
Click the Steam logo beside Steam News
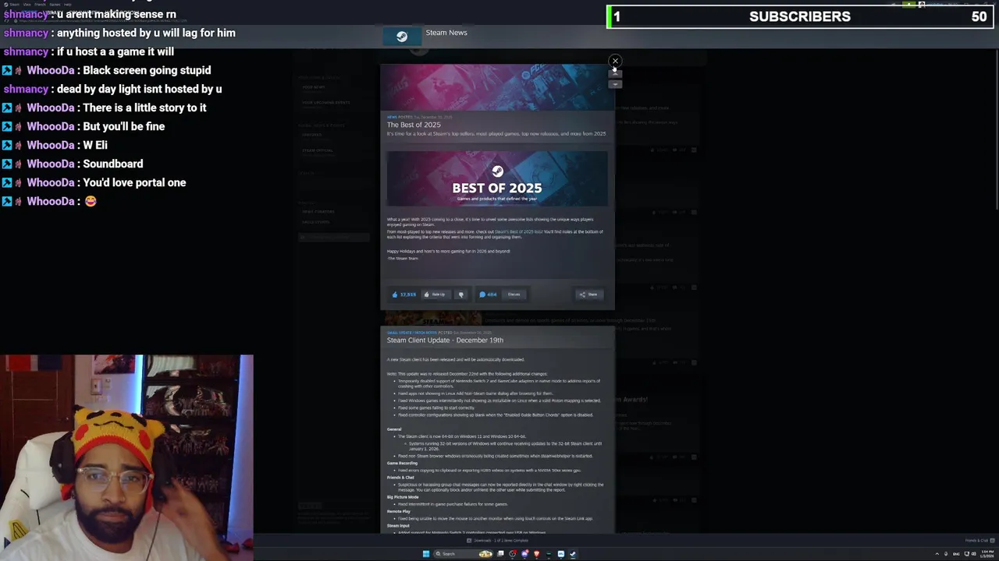(x=401, y=36)
